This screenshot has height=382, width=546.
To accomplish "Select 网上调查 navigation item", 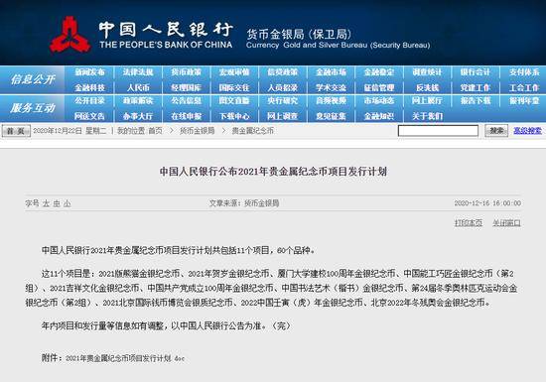I will pyautogui.click(x=282, y=116).
